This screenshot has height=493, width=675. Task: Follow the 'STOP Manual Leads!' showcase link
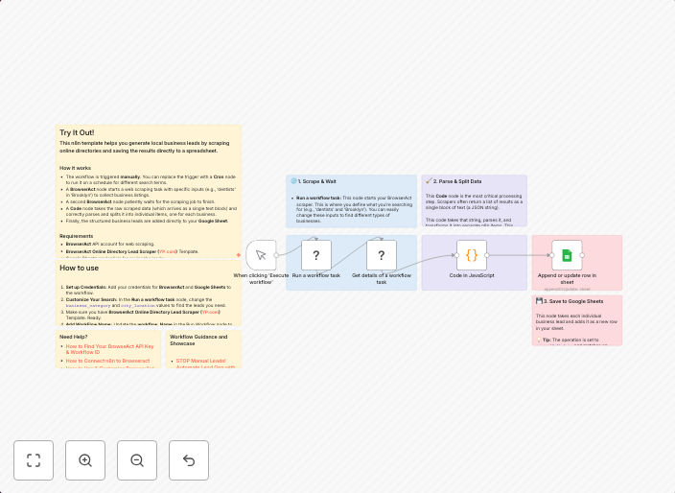[205, 361]
